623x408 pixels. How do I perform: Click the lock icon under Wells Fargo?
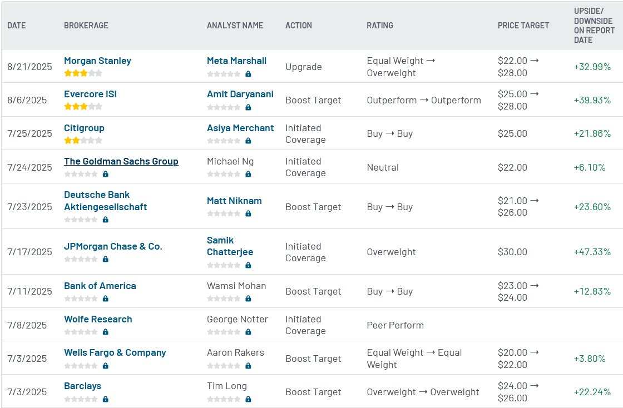[105, 366]
